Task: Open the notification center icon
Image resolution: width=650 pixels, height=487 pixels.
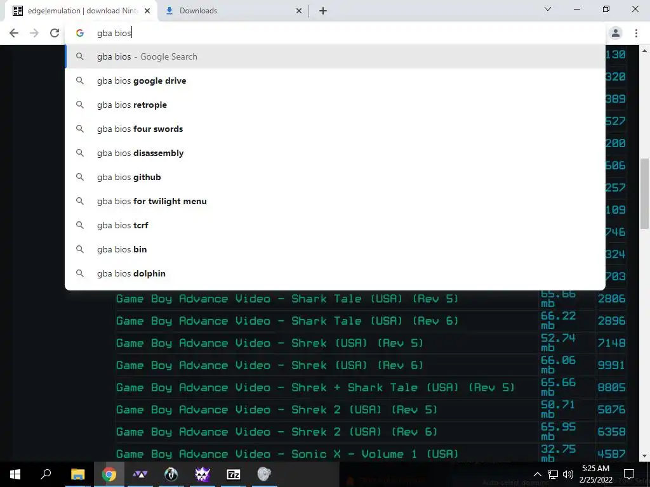Action: [x=629, y=474]
